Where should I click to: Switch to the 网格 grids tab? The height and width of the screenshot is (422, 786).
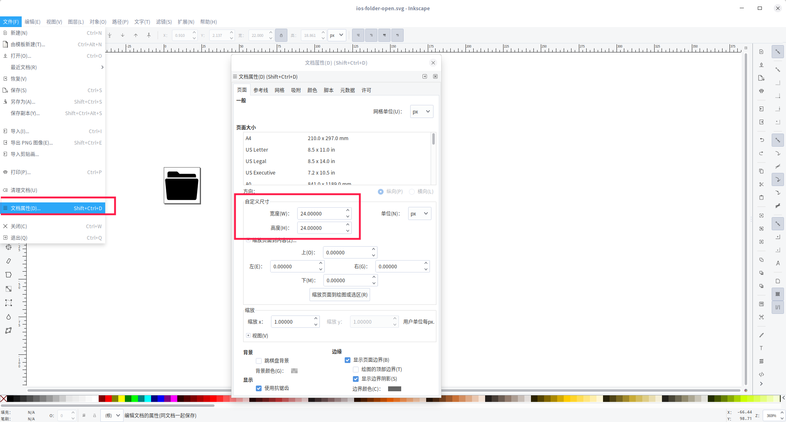(280, 90)
